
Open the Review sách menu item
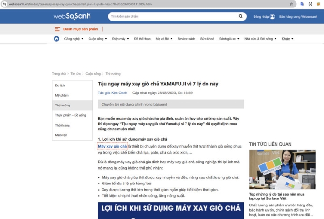point(186,39)
